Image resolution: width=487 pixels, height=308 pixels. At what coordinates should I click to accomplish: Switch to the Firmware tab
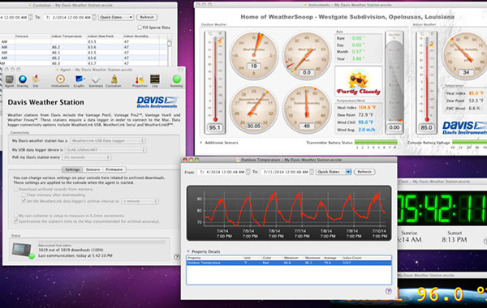click(114, 169)
